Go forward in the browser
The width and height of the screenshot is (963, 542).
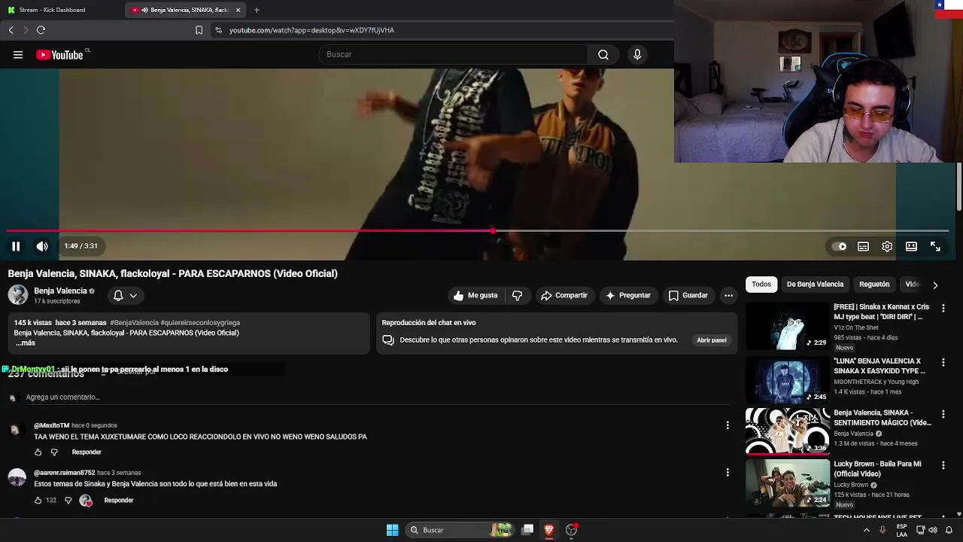26,30
